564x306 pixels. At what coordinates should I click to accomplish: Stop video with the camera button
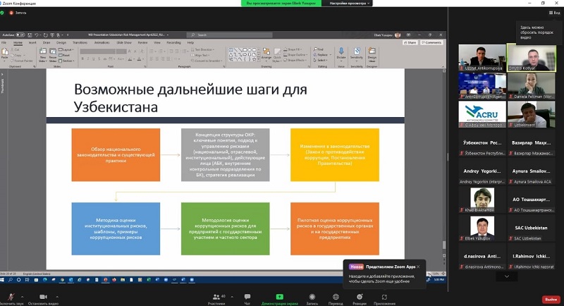click(x=43, y=296)
